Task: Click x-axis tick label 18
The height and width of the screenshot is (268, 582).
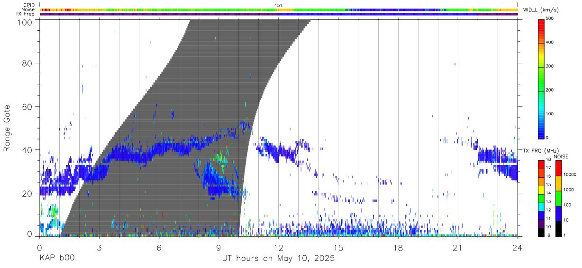Action: point(398,247)
